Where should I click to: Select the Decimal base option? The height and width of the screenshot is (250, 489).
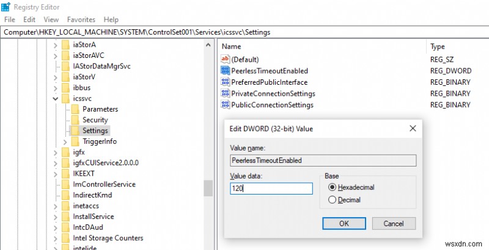(333, 199)
